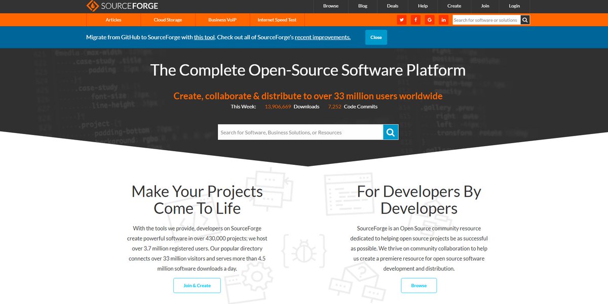608x304 pixels.
Task: Click the orange 'Create, collaborate & distribute' tagline
Action: click(308, 96)
